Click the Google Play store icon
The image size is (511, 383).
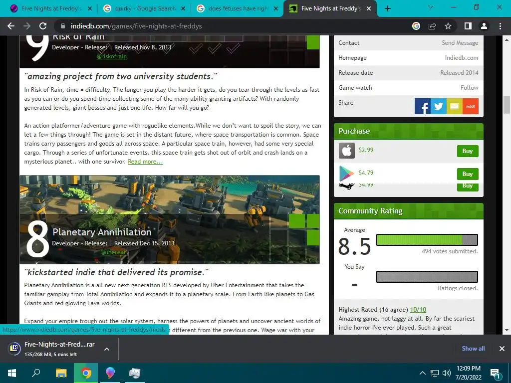pyautogui.click(x=346, y=173)
